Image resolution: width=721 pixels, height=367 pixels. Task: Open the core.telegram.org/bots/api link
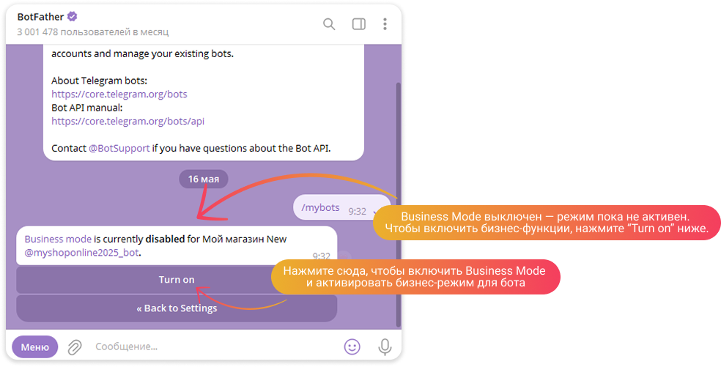pyautogui.click(x=127, y=122)
